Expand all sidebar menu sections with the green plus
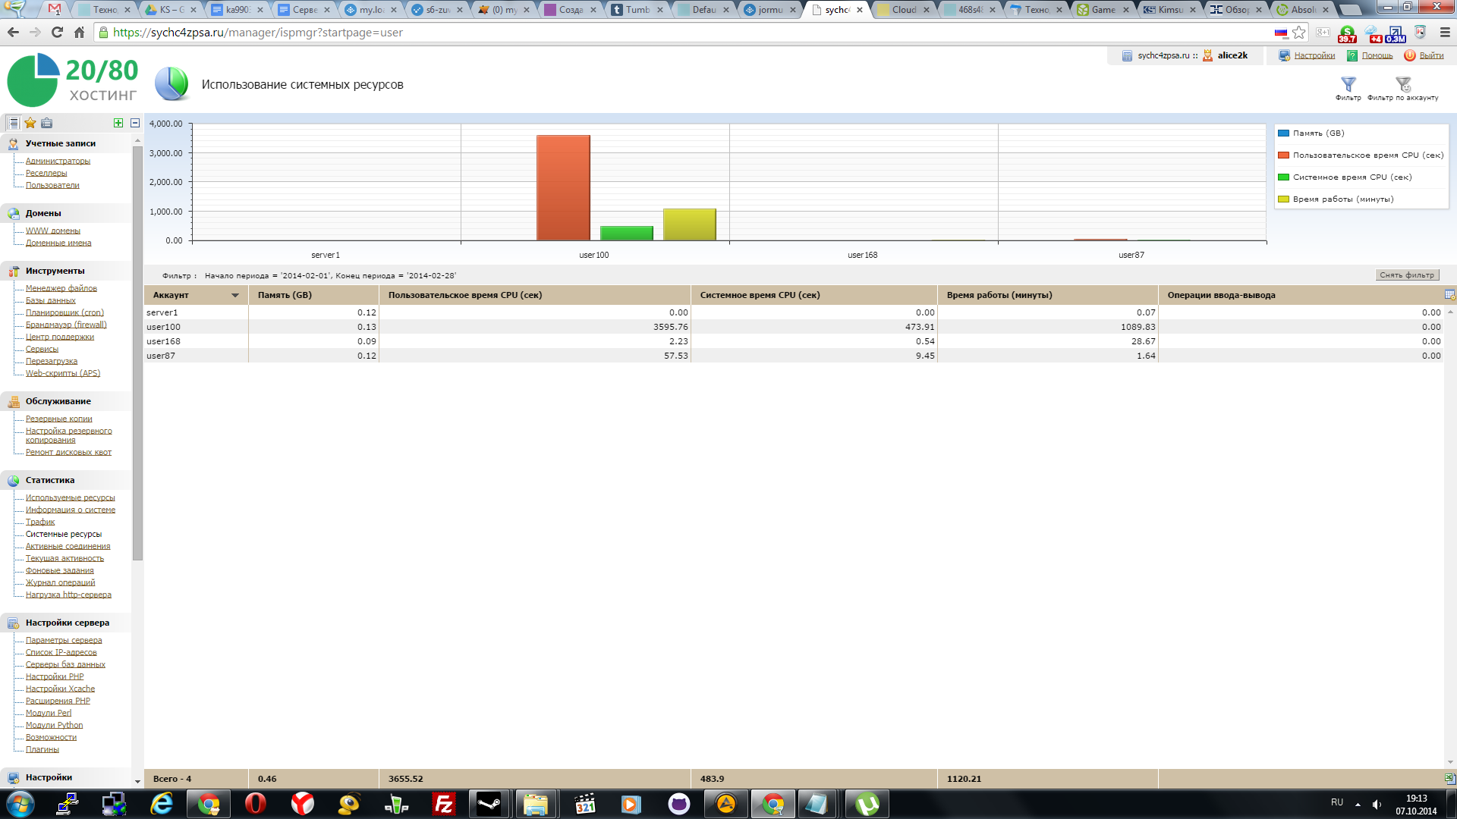Screen dimensions: 1457x819 pyautogui.click(x=118, y=123)
